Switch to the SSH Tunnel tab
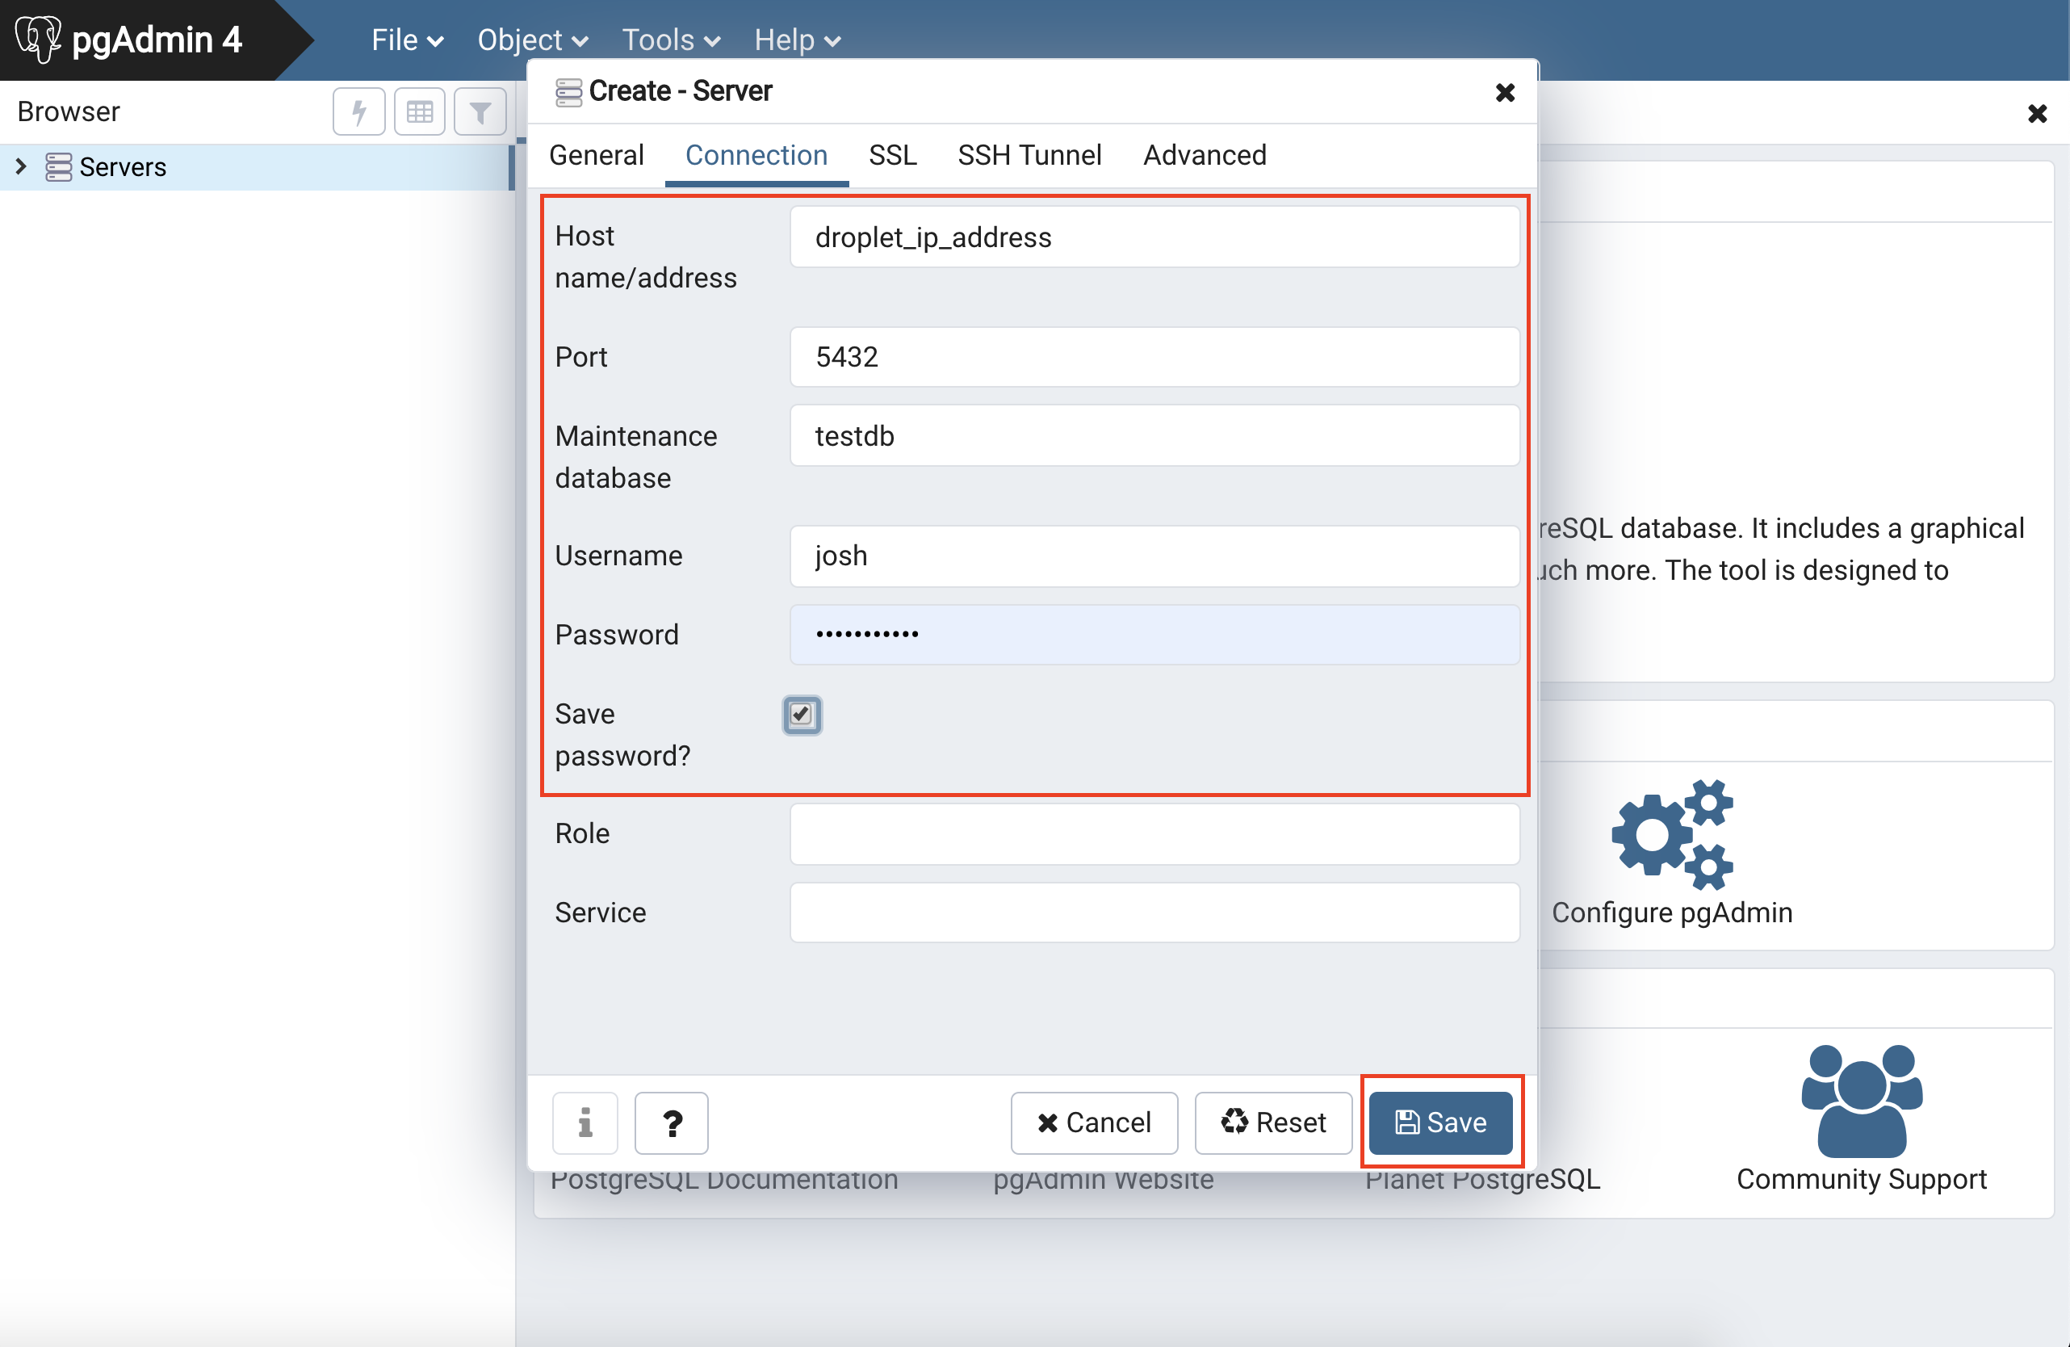Screen dimensions: 2070x1347 1029,155
